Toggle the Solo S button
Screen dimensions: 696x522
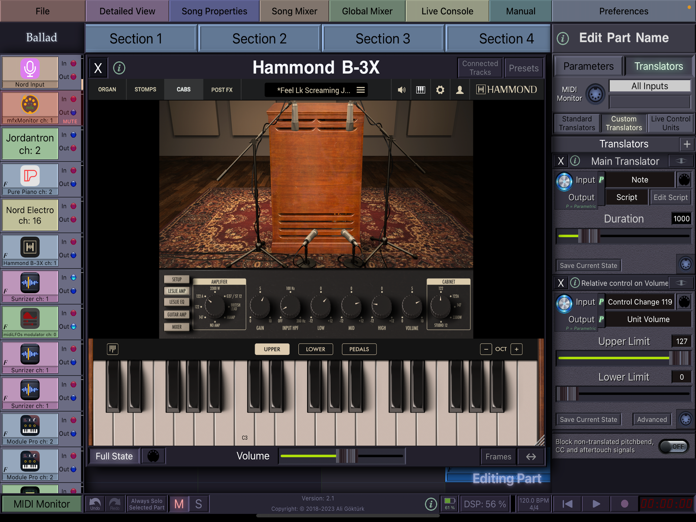pyautogui.click(x=198, y=504)
